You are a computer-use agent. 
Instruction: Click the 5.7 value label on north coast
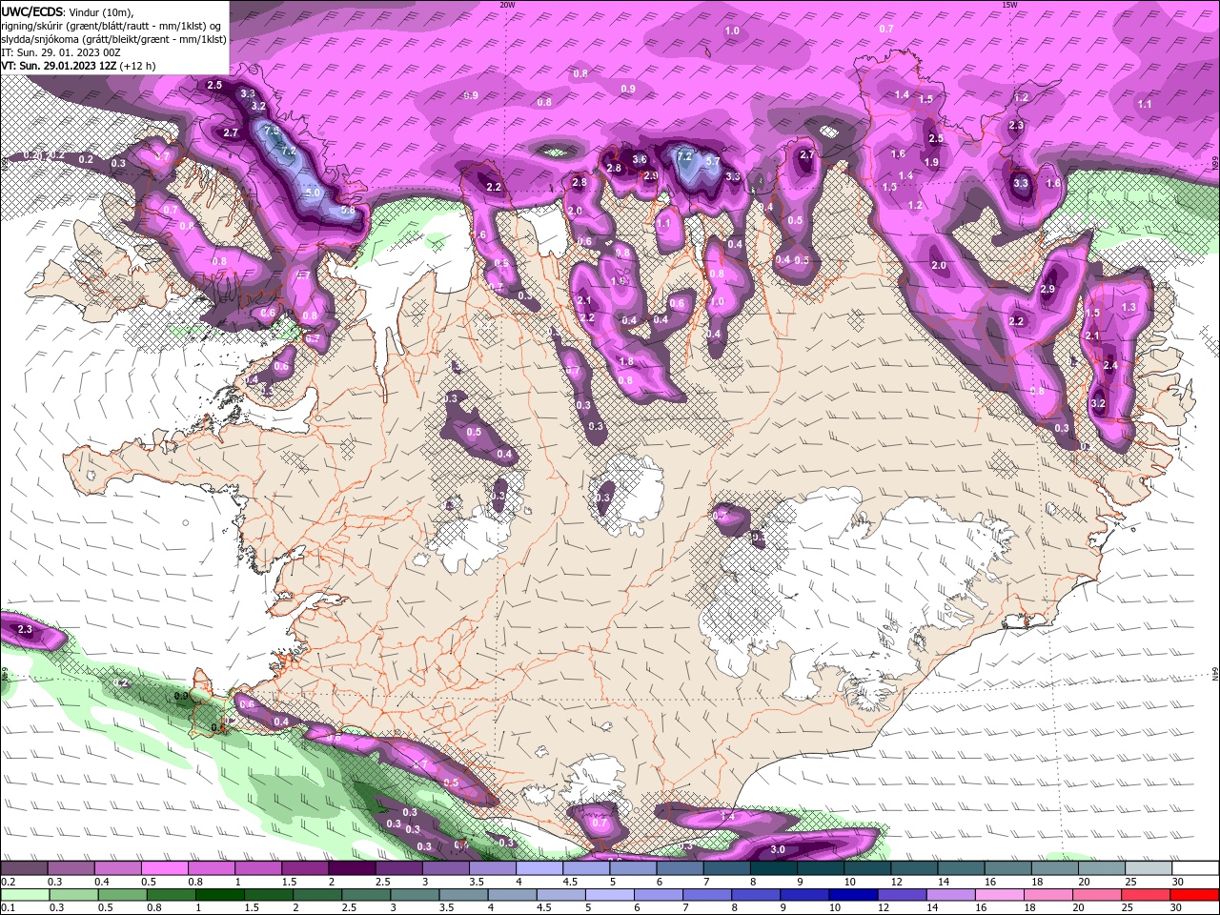[x=712, y=161]
